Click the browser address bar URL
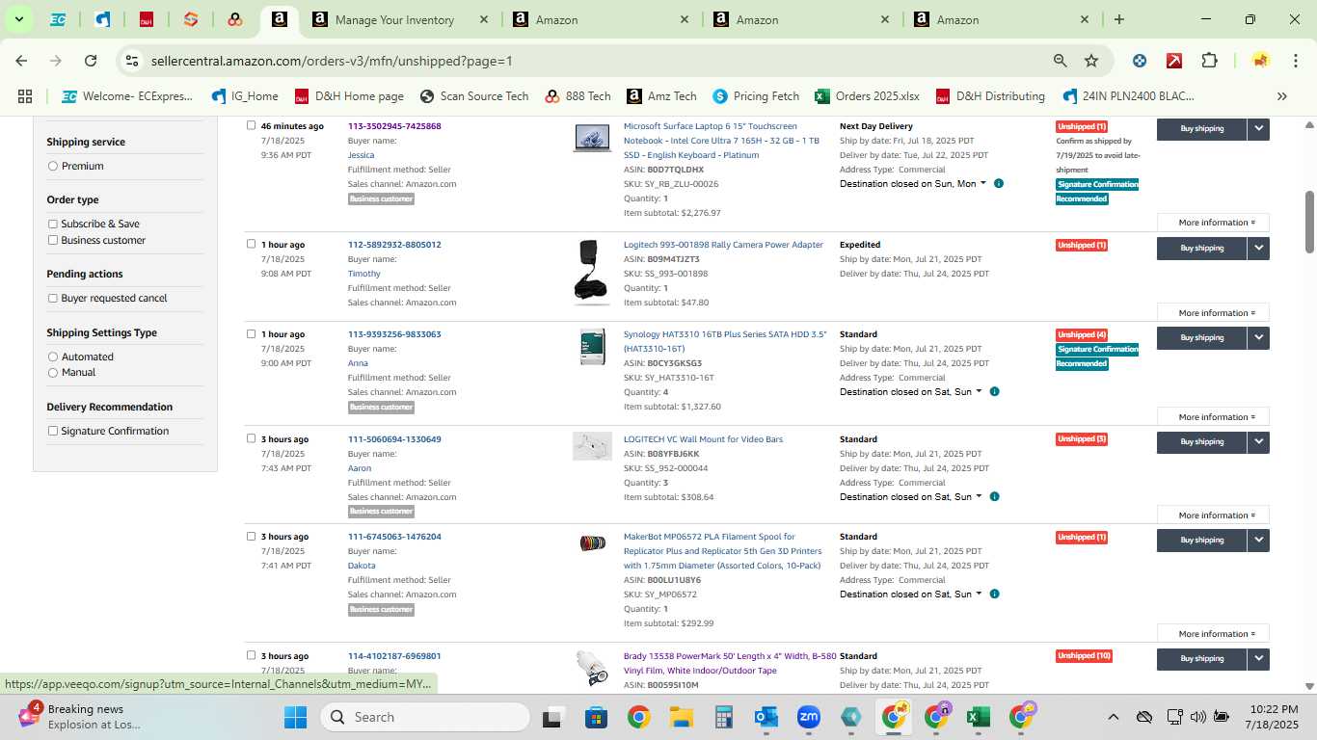The image size is (1317, 740). tap(332, 61)
